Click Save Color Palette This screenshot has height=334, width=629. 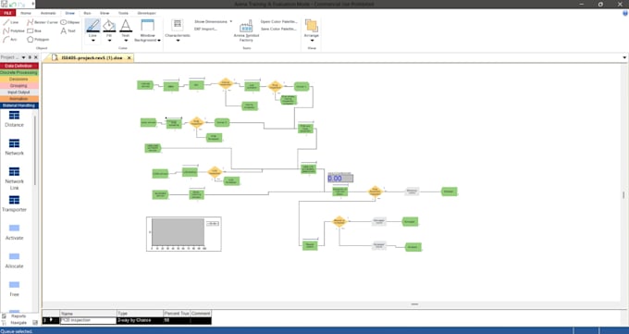click(x=278, y=29)
